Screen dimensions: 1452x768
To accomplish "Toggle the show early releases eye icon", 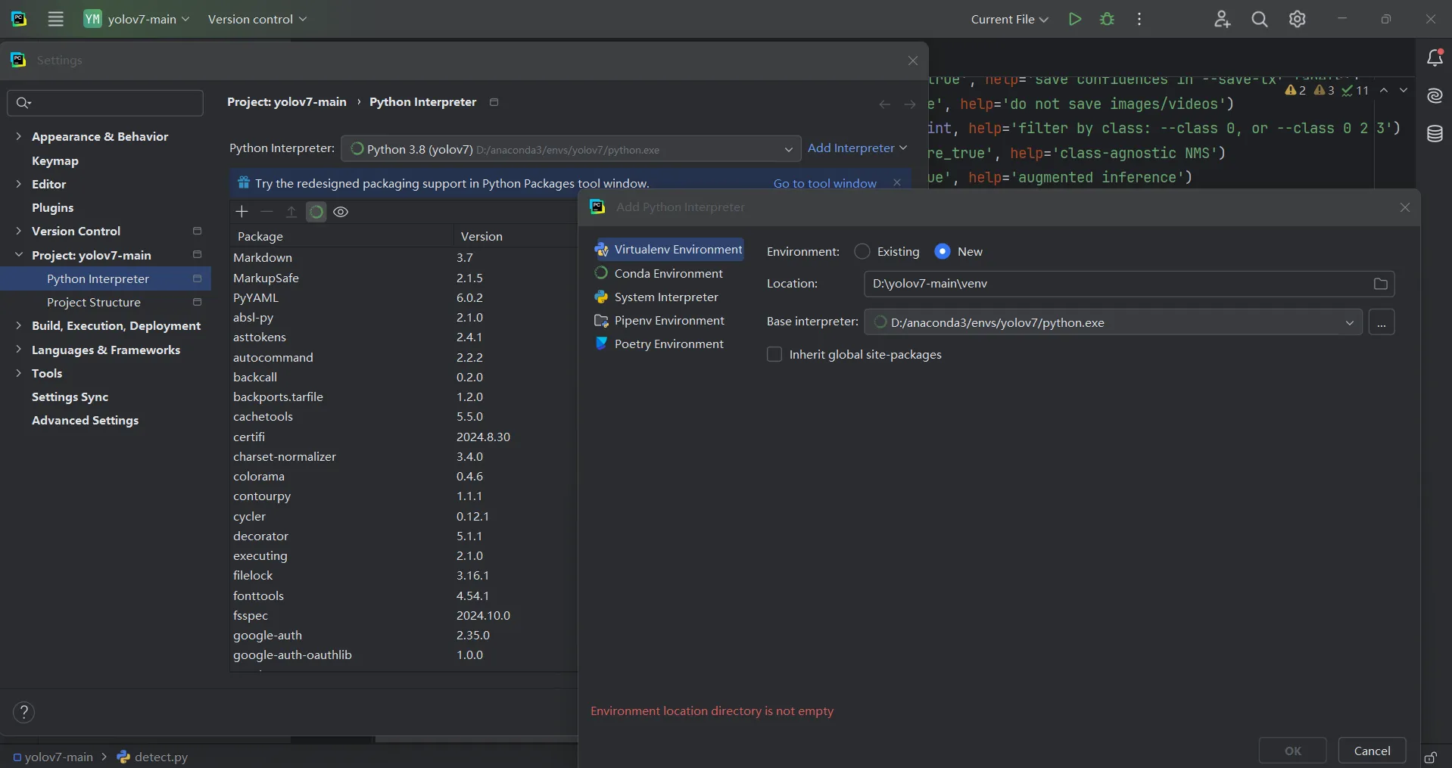I will [341, 212].
